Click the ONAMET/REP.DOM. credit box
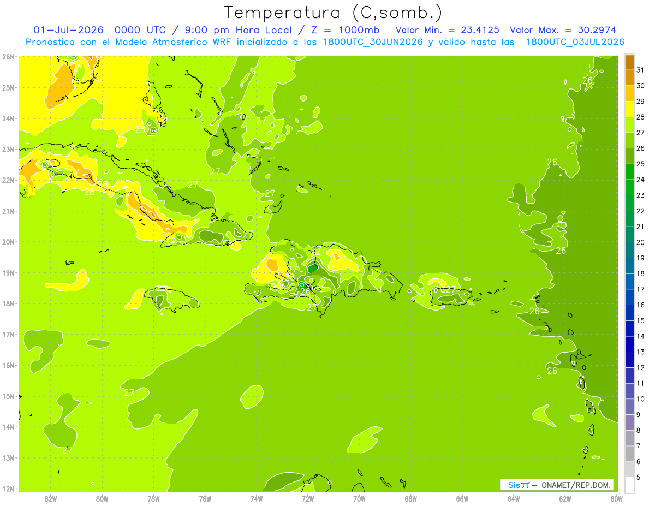The height and width of the screenshot is (506, 655). 557,485
